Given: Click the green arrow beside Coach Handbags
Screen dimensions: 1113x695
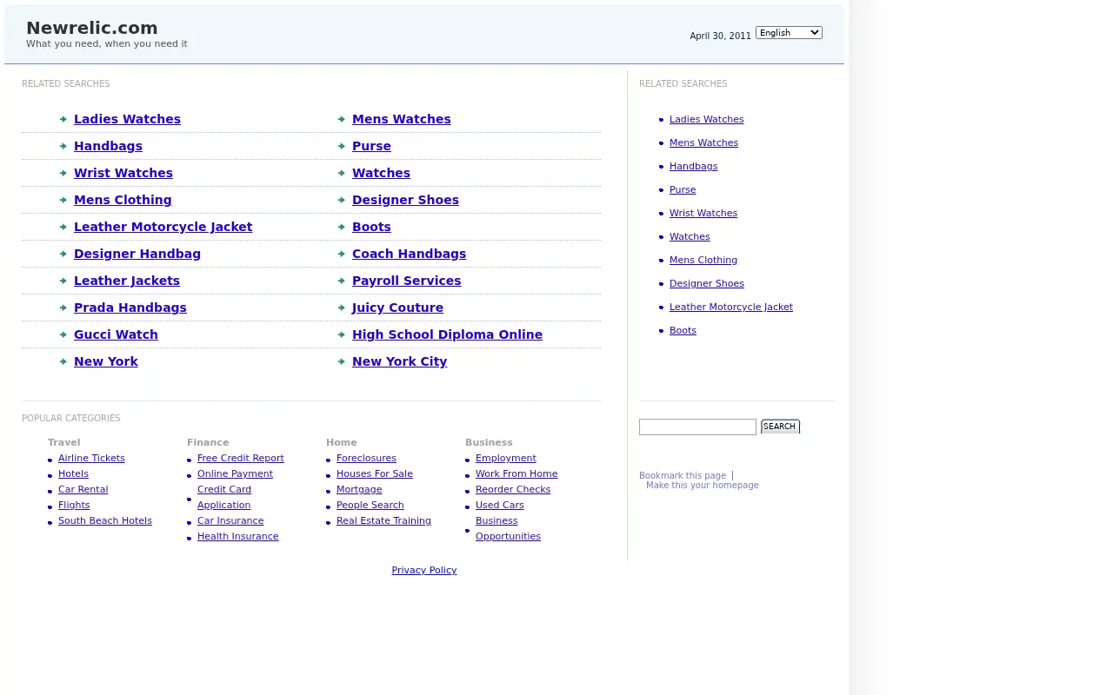Looking at the screenshot, I should point(342,254).
